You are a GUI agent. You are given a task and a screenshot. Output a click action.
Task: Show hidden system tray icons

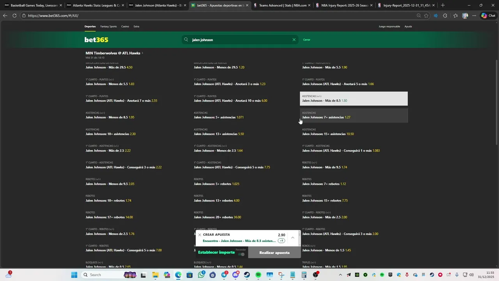340,275
